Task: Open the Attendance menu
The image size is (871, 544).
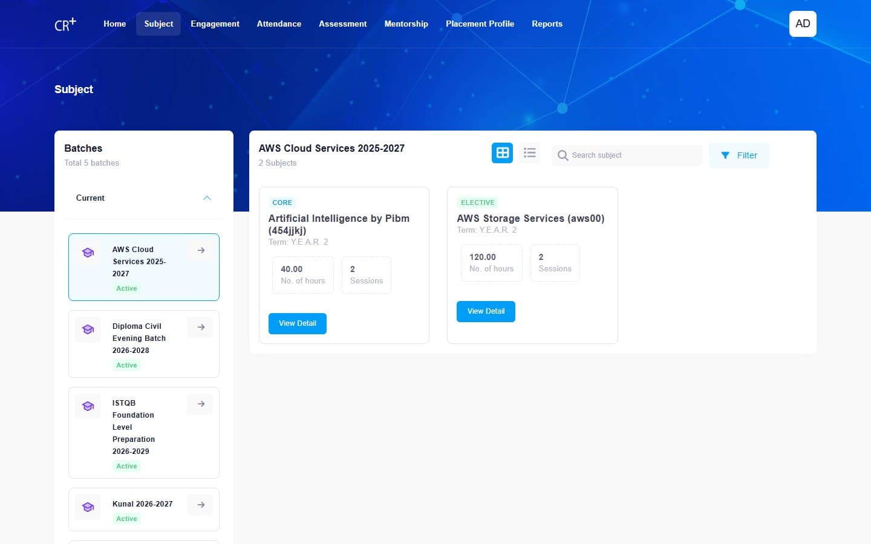Action: point(279,24)
